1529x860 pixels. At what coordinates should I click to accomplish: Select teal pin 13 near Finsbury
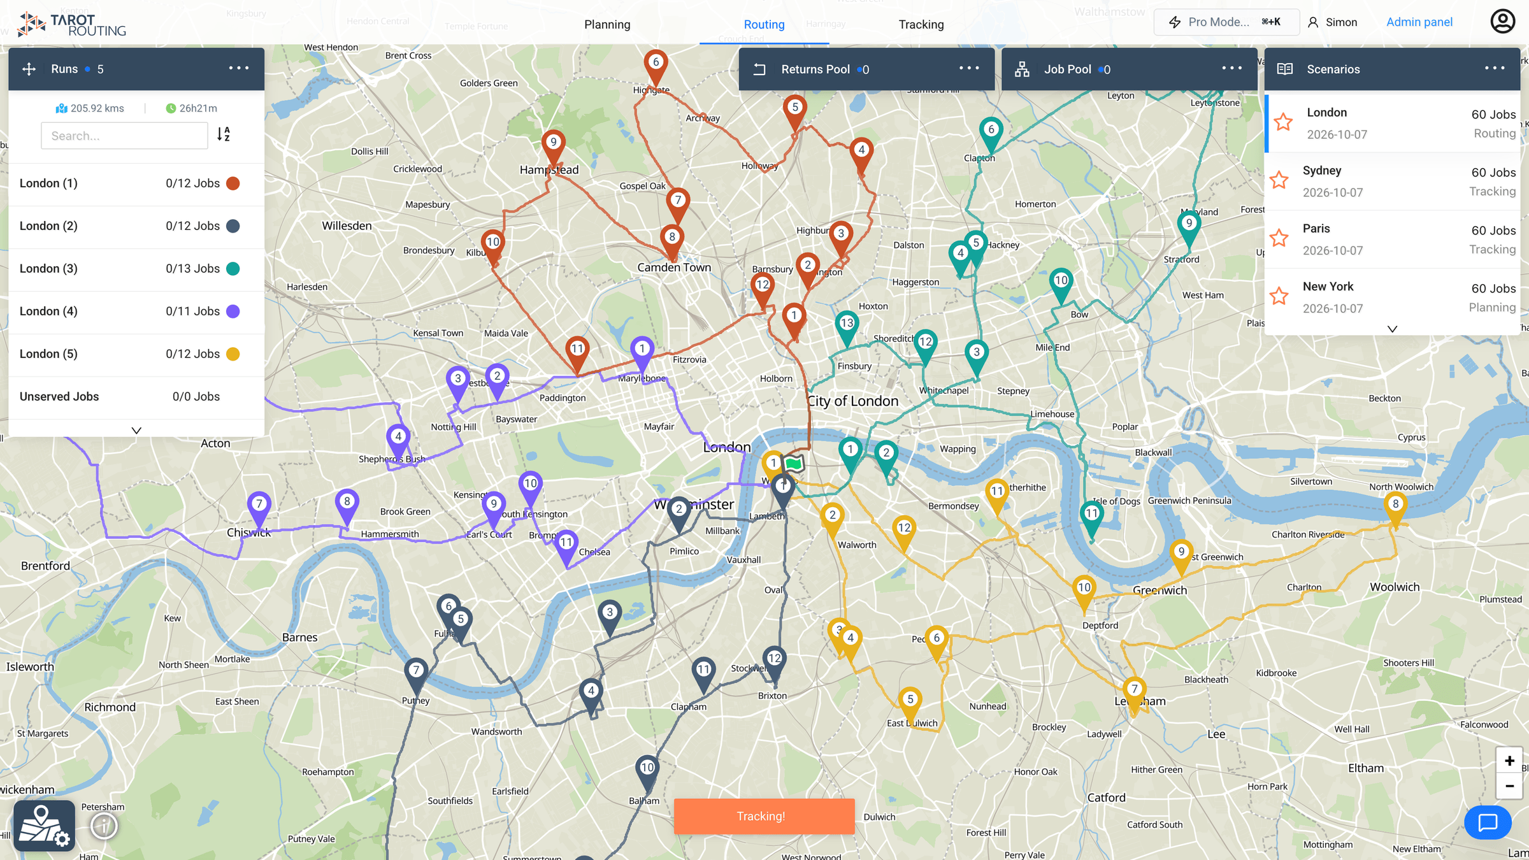(x=847, y=329)
